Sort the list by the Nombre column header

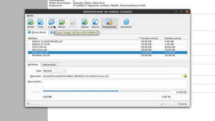coord(84,38)
